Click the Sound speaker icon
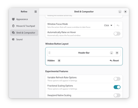Viewport: 138px width, 108px height. [x=13, y=39]
